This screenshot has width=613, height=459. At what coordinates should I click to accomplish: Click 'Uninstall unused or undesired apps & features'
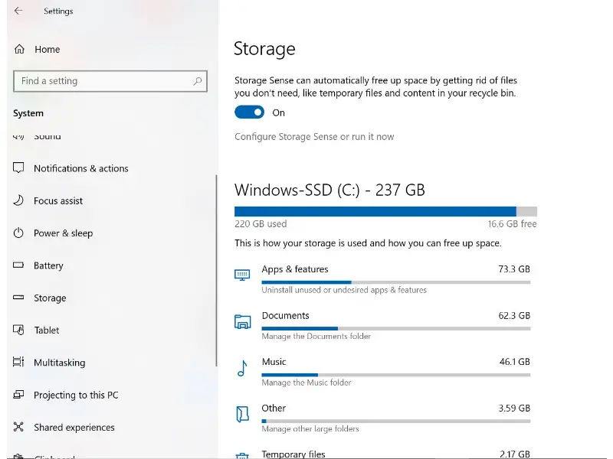pyautogui.click(x=344, y=290)
